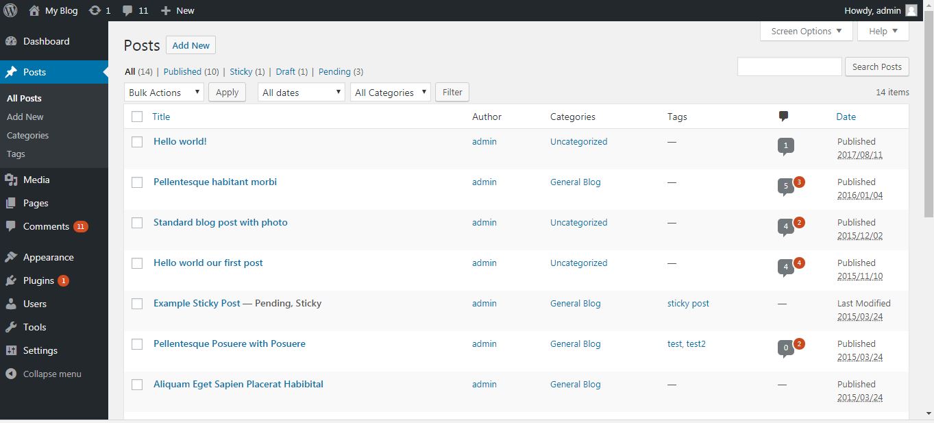Open the All dates dropdown
Image resolution: width=934 pixels, height=423 pixels.
301,93
